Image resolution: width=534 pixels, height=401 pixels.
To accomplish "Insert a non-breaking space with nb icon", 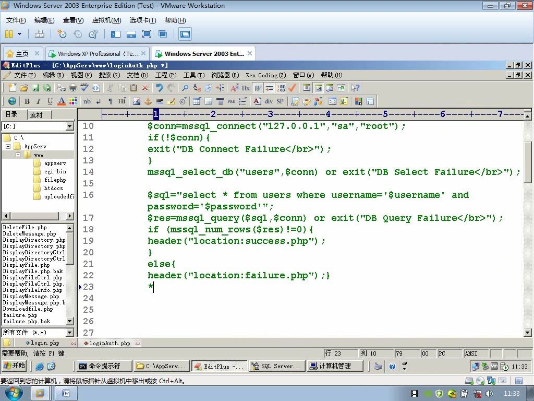I will [x=87, y=101].
